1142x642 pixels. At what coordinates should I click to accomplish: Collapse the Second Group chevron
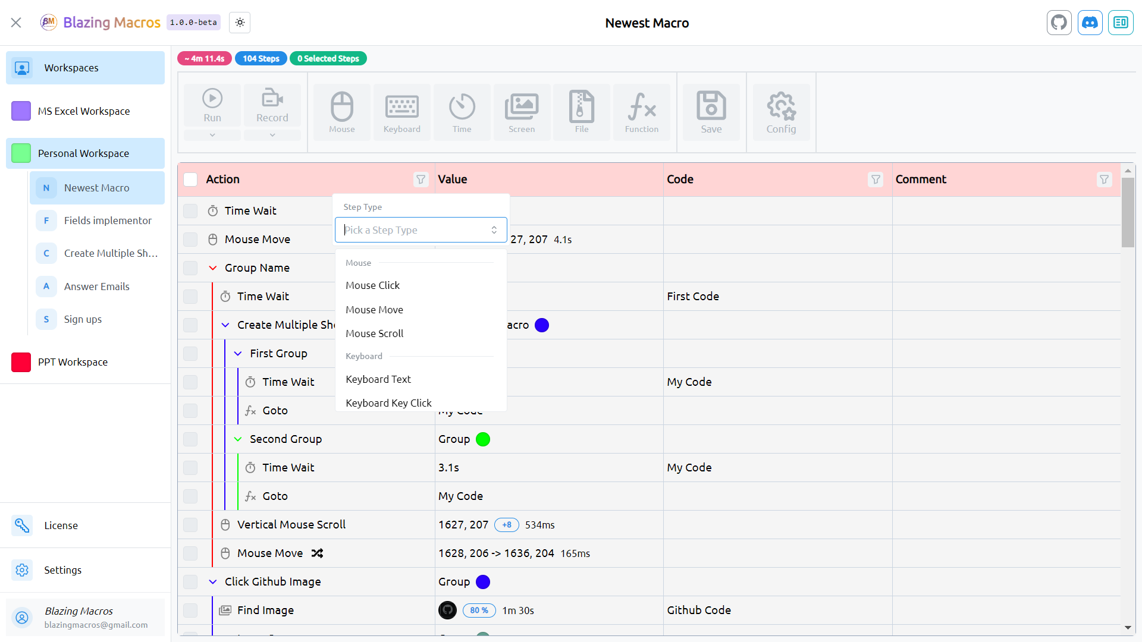click(238, 439)
